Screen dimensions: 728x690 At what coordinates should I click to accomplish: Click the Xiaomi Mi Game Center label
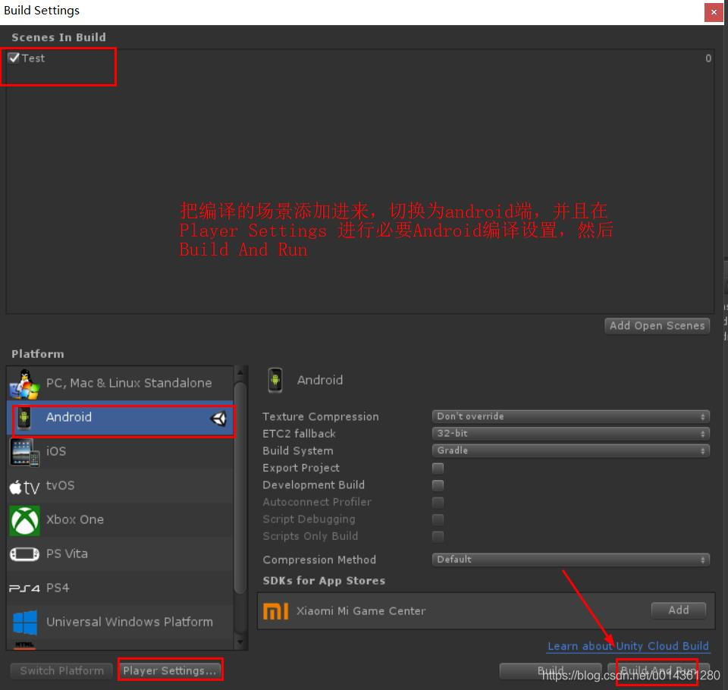(x=361, y=611)
